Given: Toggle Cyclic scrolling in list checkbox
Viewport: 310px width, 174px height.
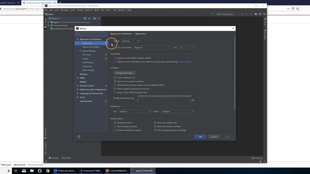Looking at the screenshot, I should click(115, 77).
